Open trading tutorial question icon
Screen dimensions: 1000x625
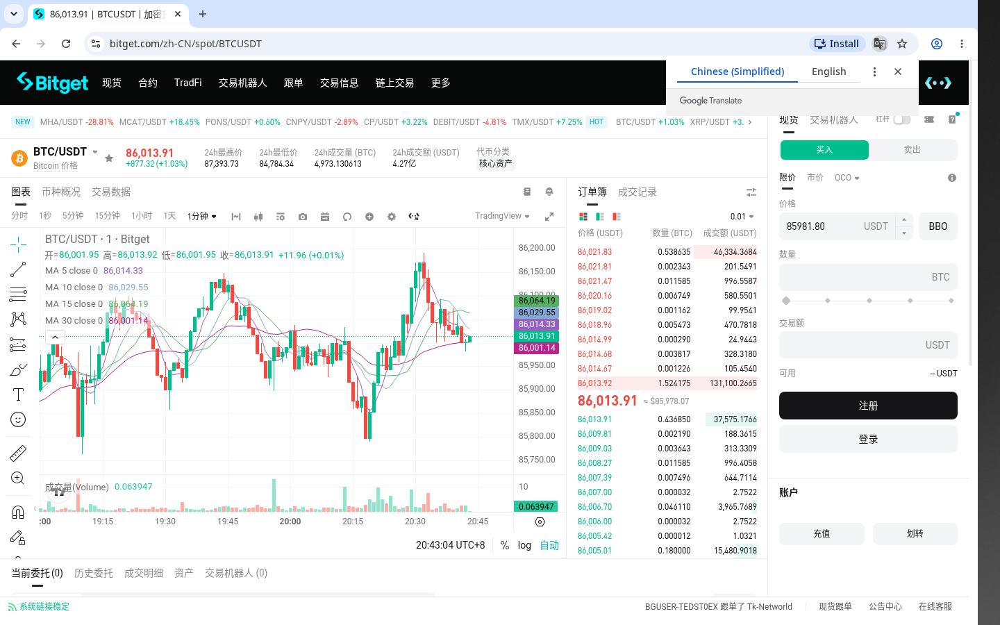click(952, 119)
